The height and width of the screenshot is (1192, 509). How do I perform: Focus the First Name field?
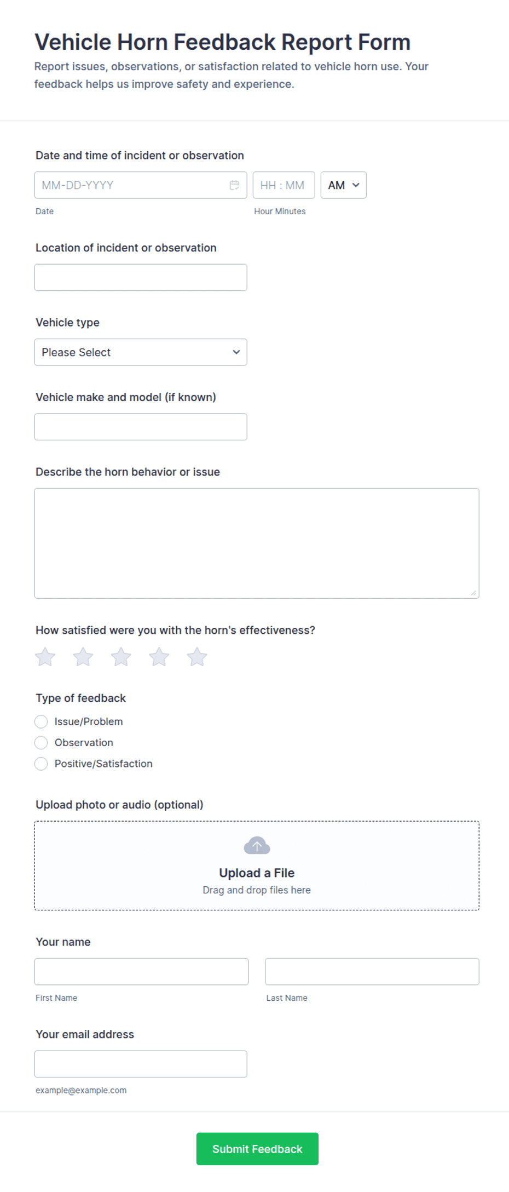tap(141, 972)
